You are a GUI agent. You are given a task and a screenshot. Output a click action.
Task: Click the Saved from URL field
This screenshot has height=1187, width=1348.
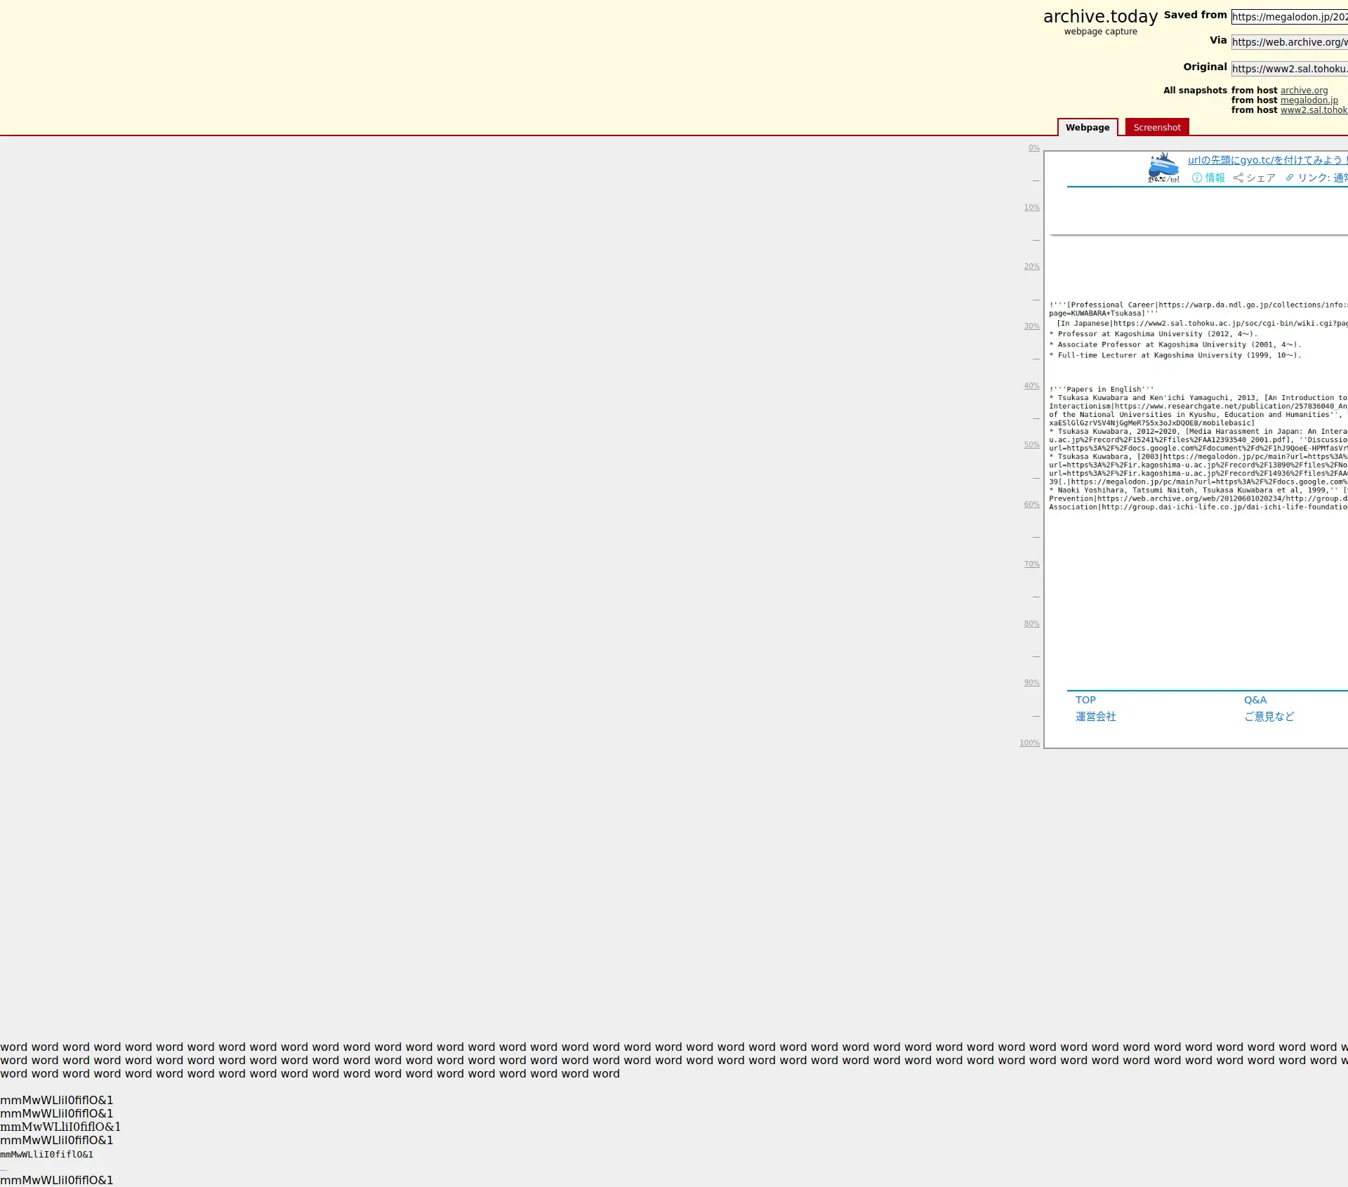click(1289, 17)
